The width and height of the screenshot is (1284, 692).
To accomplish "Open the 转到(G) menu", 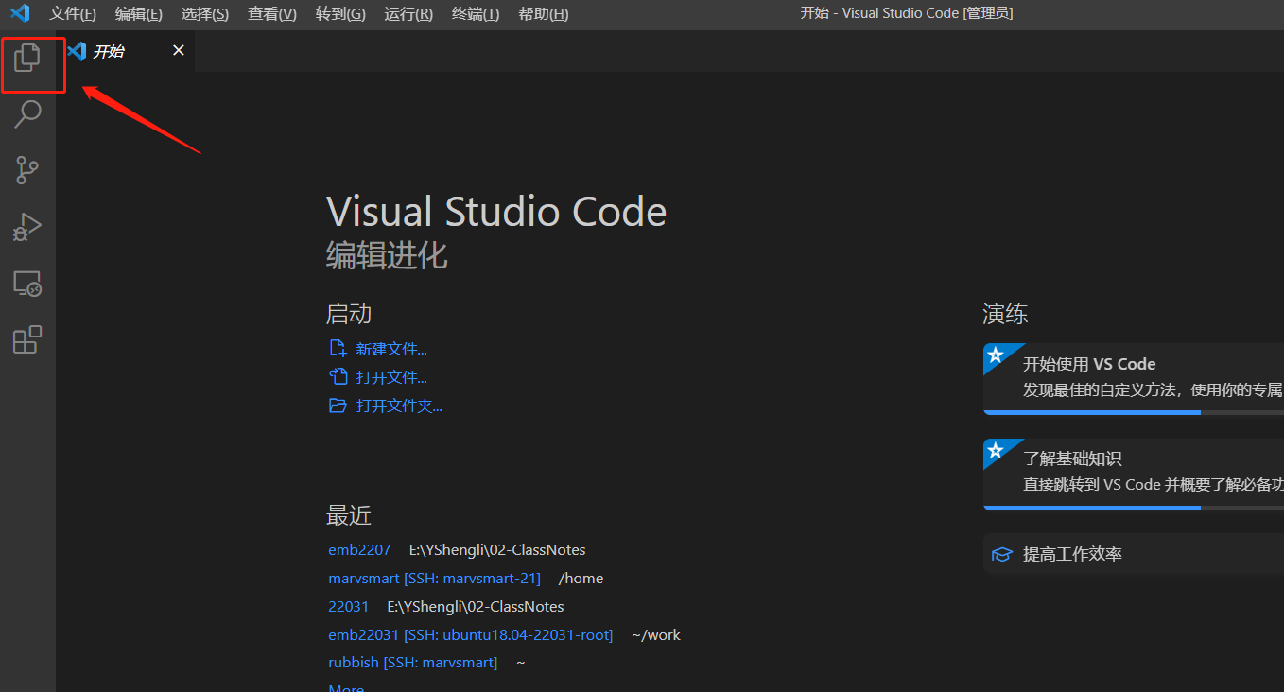I will coord(340,13).
